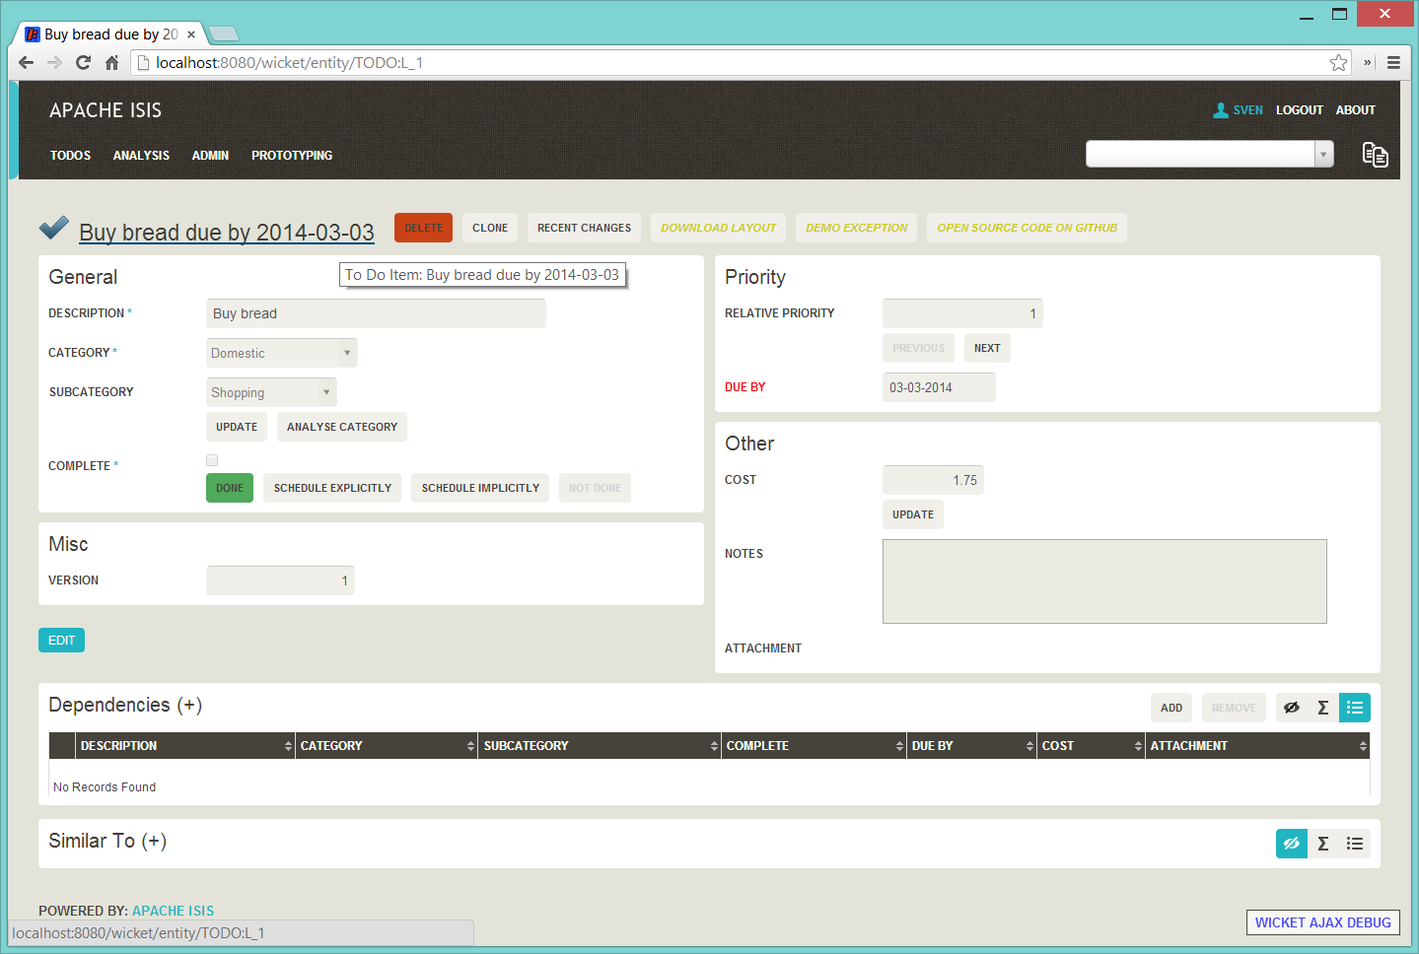The height and width of the screenshot is (954, 1419).
Task: Bookmark this page with the star icon
Action: (1338, 63)
